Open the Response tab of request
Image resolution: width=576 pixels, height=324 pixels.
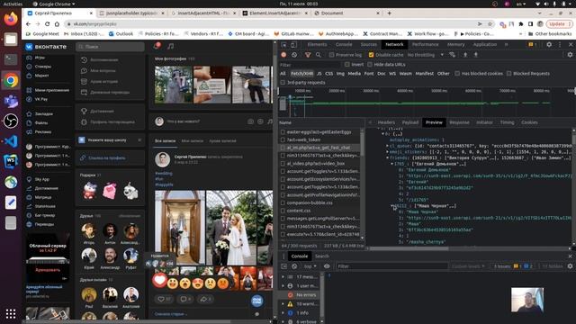(459, 122)
